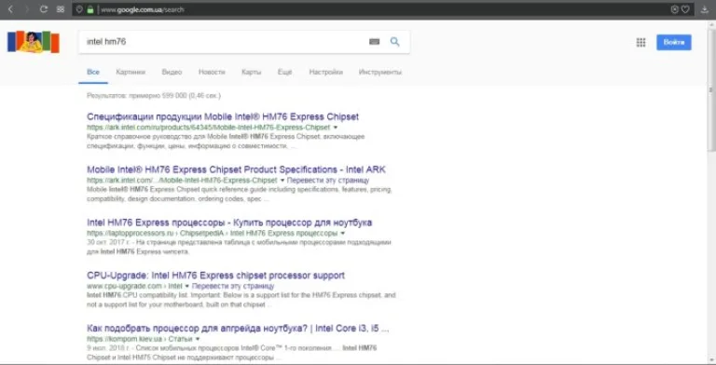716x365 pixels.
Task: Click the green padlock security icon
Action: pos(90,9)
